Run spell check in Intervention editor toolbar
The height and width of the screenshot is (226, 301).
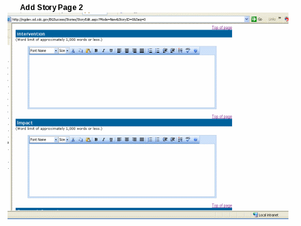click(187, 51)
